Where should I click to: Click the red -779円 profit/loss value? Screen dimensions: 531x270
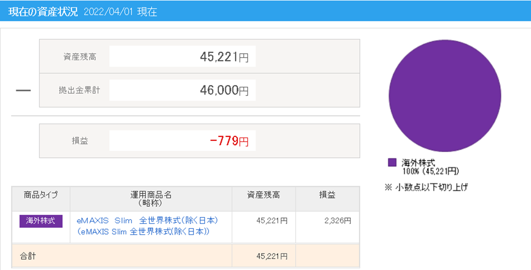229,141
